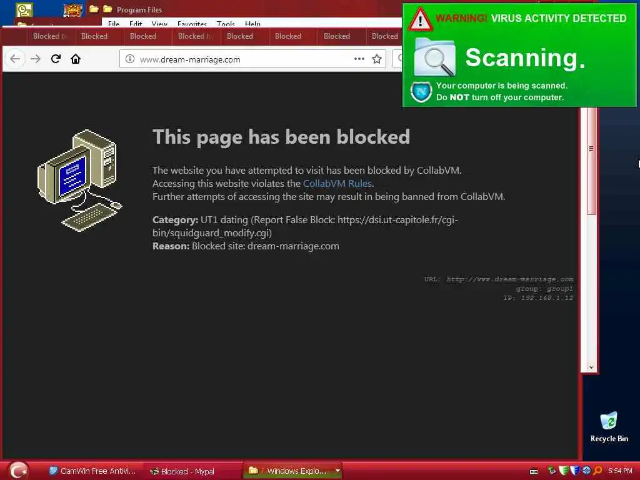Open the CollabVM Rules link
Screen dimensions: 640x480
[337, 184]
